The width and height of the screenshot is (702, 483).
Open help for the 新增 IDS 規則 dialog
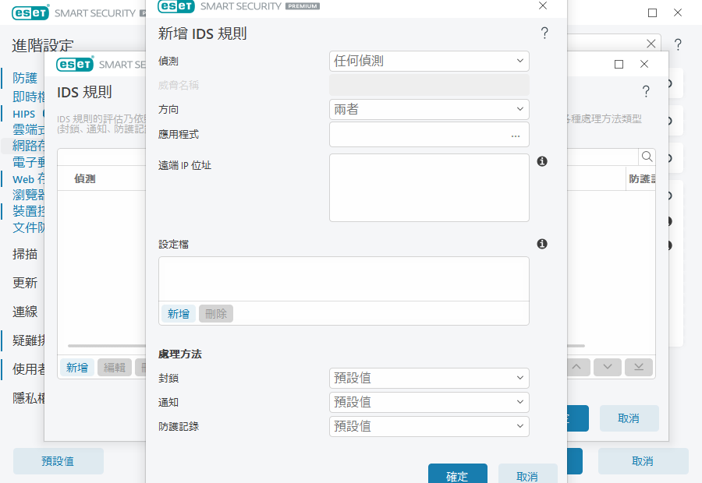(544, 33)
